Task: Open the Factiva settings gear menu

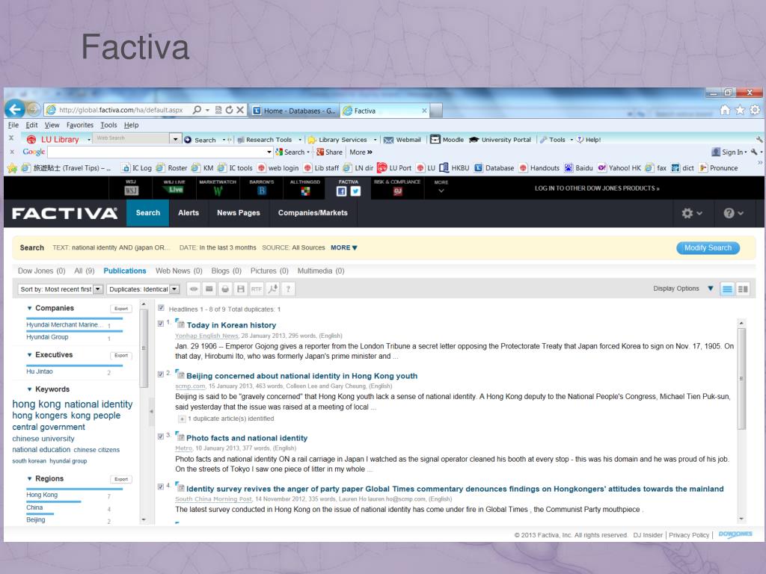Action: tap(692, 213)
